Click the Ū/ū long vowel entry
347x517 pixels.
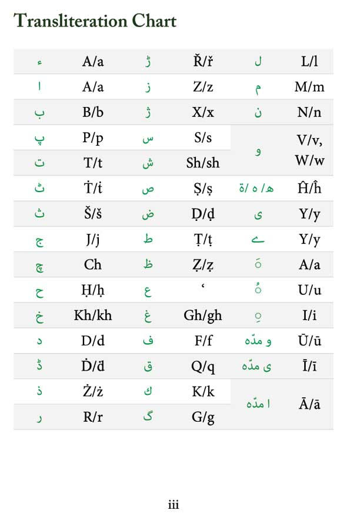tap(309, 340)
